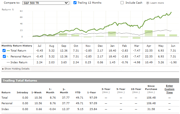
Task: Select the Total YTD return 49.71
Action: click(x=79, y=98)
